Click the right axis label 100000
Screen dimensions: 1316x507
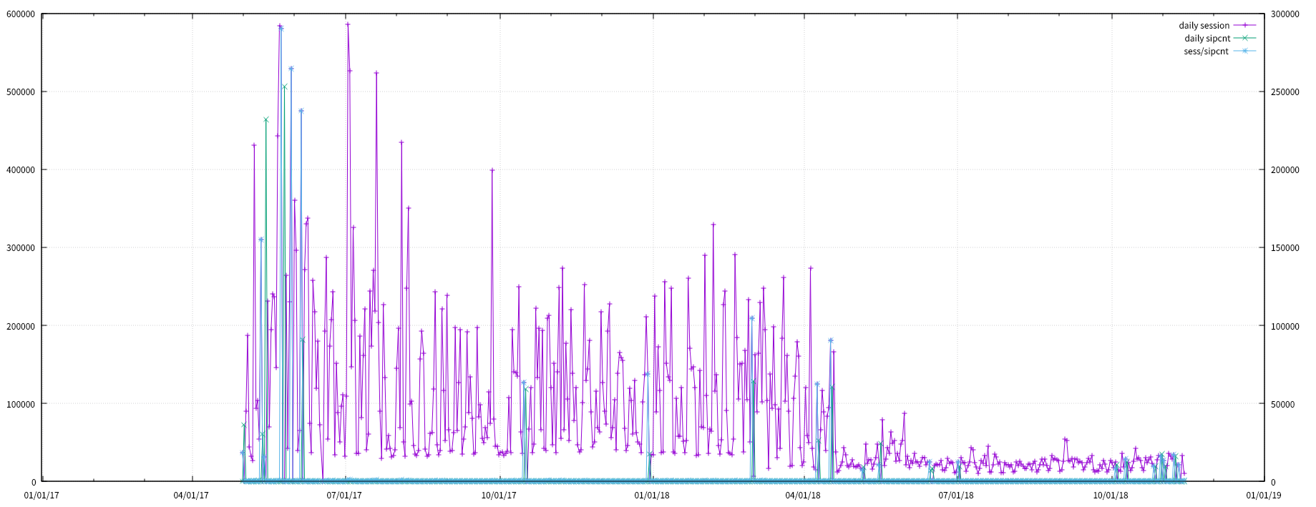[x=1285, y=326]
